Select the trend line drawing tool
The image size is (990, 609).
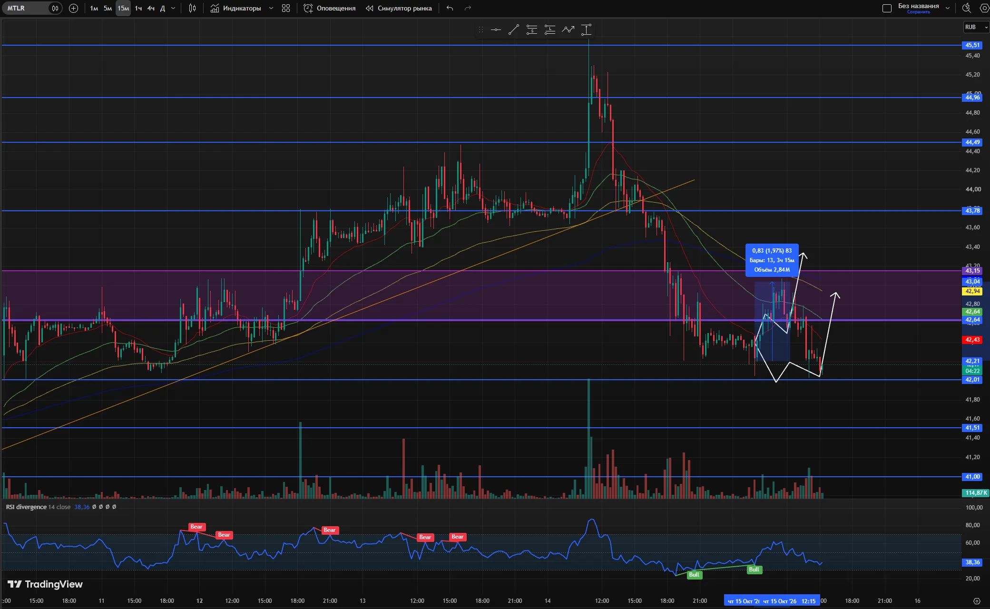click(514, 29)
